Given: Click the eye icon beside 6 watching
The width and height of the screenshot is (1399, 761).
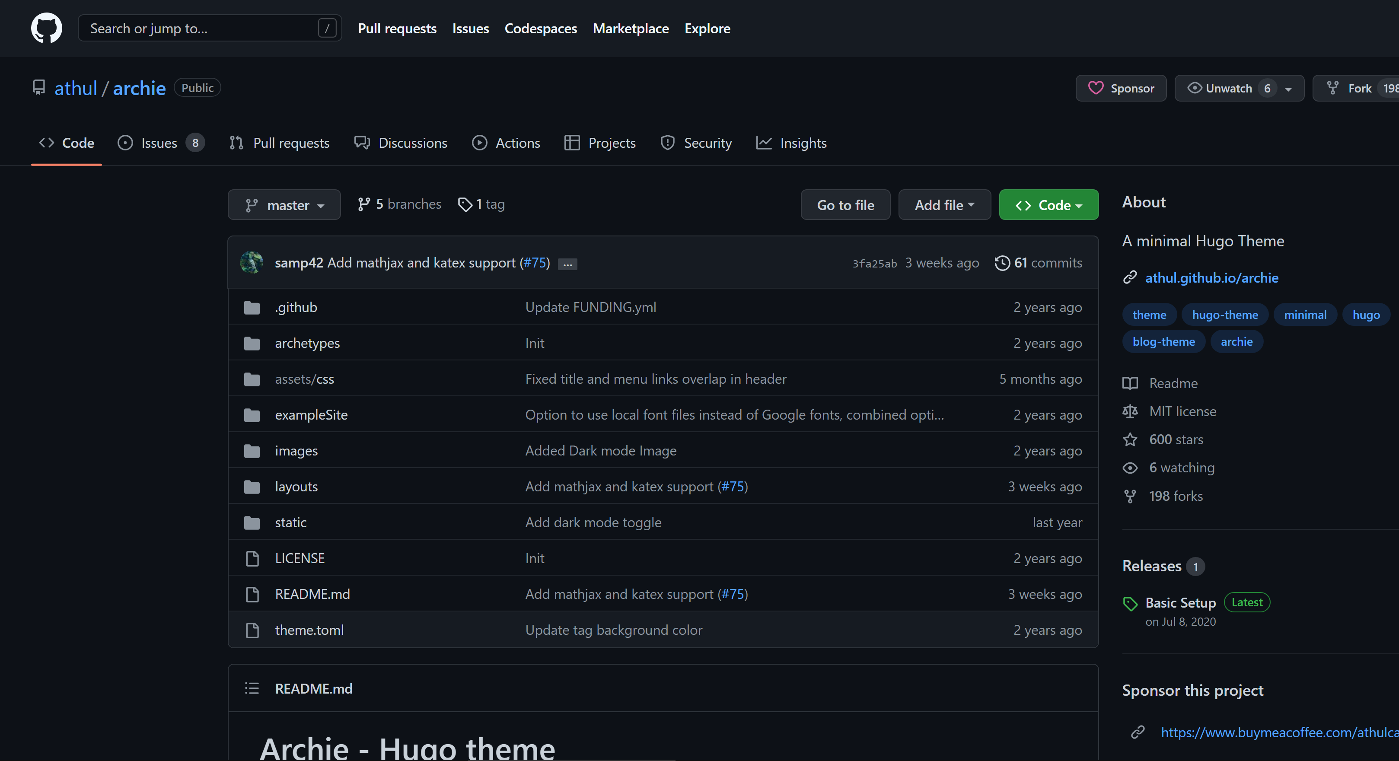Looking at the screenshot, I should (x=1130, y=468).
